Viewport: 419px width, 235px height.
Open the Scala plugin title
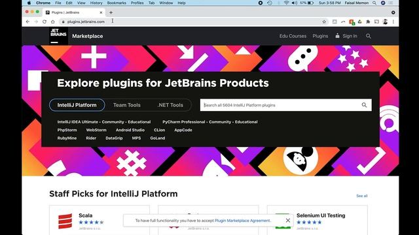(x=86, y=215)
